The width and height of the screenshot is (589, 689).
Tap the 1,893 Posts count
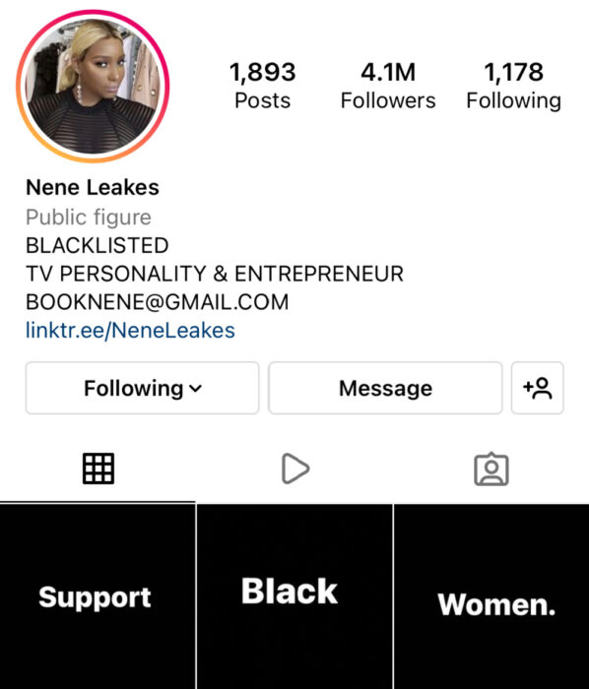click(x=262, y=86)
